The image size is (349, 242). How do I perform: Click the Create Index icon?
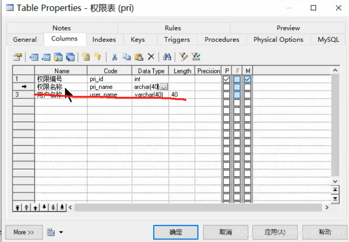[x=86, y=57]
